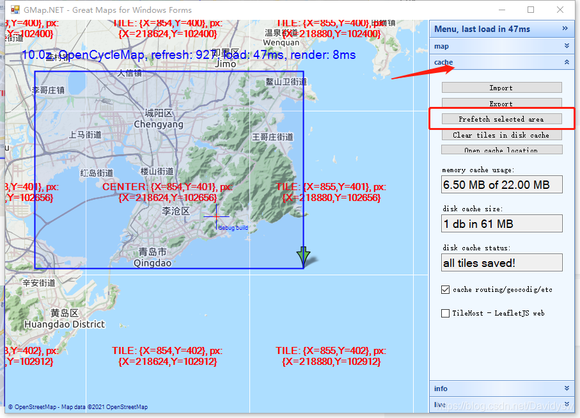The height and width of the screenshot is (418, 580).
Task: Enable TileHost - LeafletJS web checkbox
Action: [445, 313]
